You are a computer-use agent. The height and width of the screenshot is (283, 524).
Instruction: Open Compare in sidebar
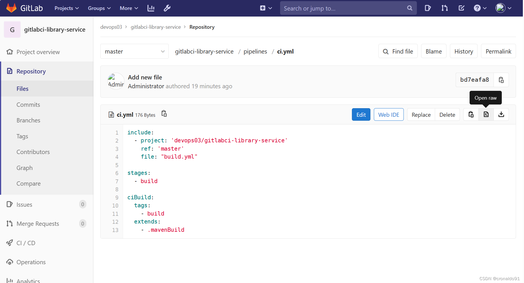point(47,183)
